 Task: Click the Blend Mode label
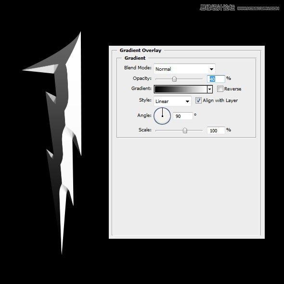pos(138,68)
